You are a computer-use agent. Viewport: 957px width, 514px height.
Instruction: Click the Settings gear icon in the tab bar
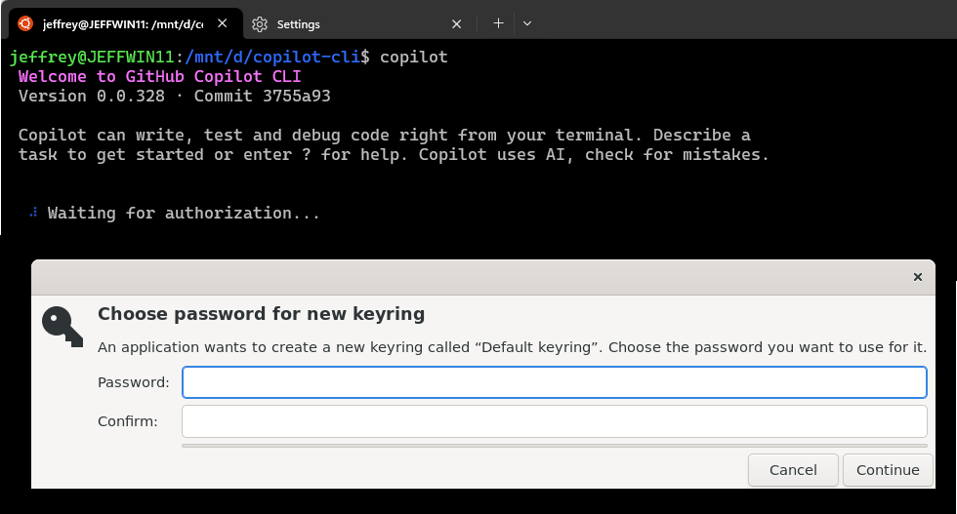pos(260,23)
